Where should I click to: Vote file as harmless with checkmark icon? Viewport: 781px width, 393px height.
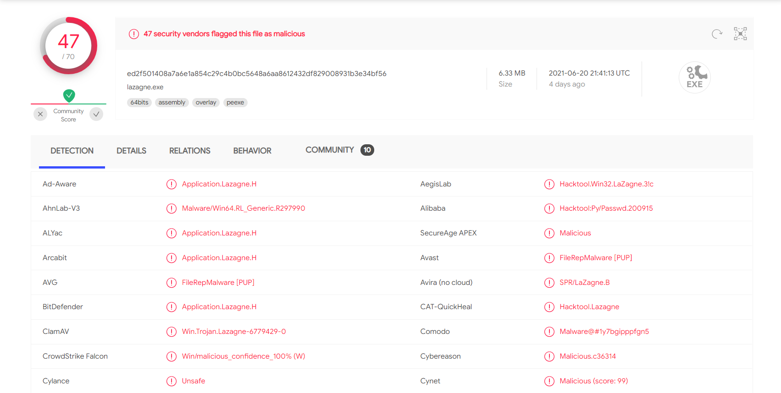pos(96,114)
